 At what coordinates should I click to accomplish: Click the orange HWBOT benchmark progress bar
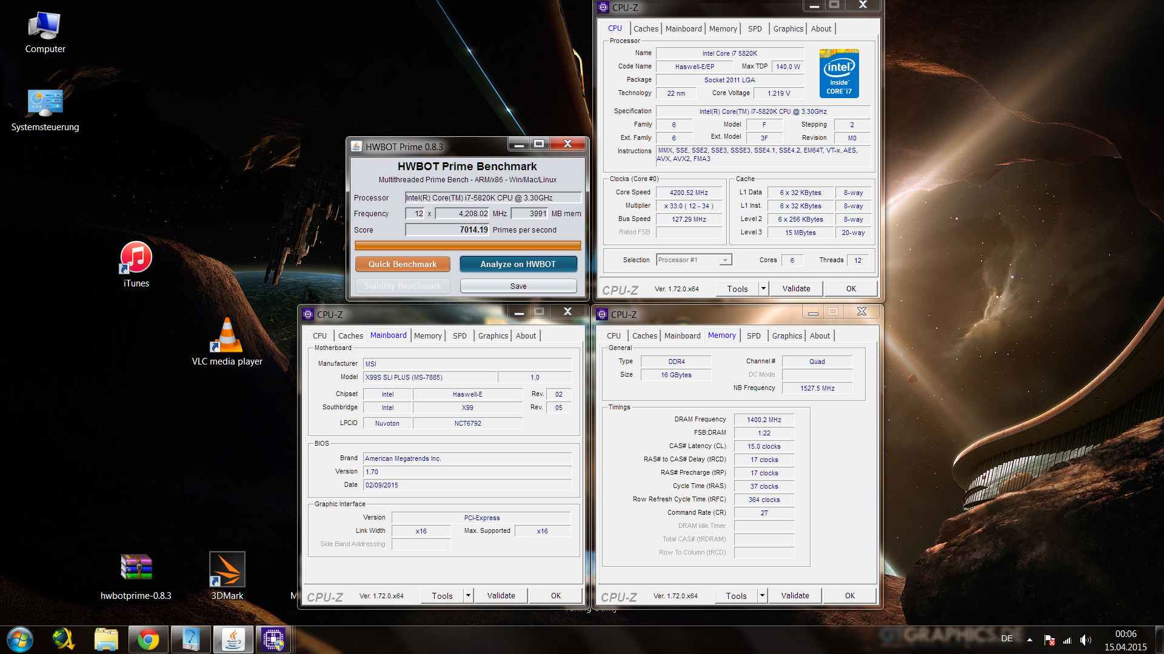click(x=467, y=245)
